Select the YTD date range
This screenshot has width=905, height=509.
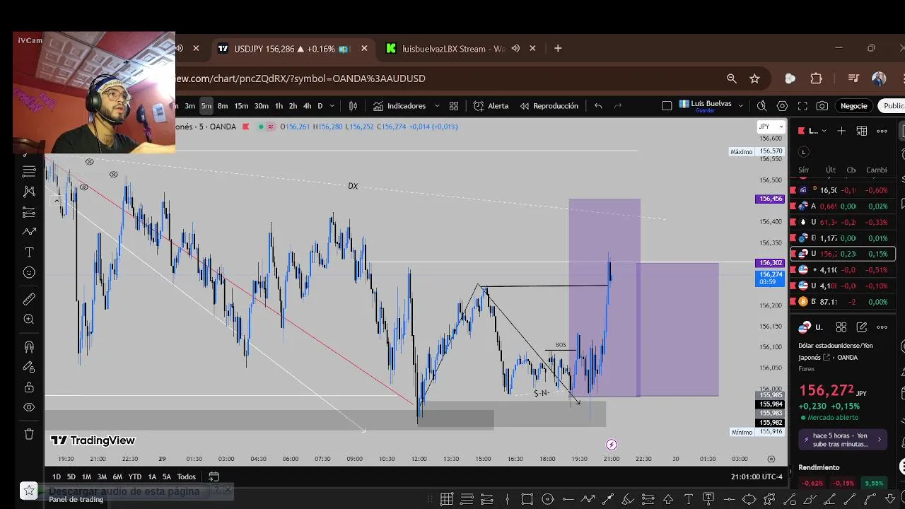click(134, 476)
